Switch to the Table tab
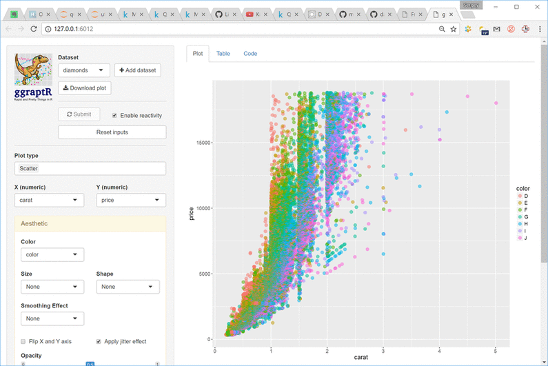This screenshot has width=548, height=366. [223, 53]
